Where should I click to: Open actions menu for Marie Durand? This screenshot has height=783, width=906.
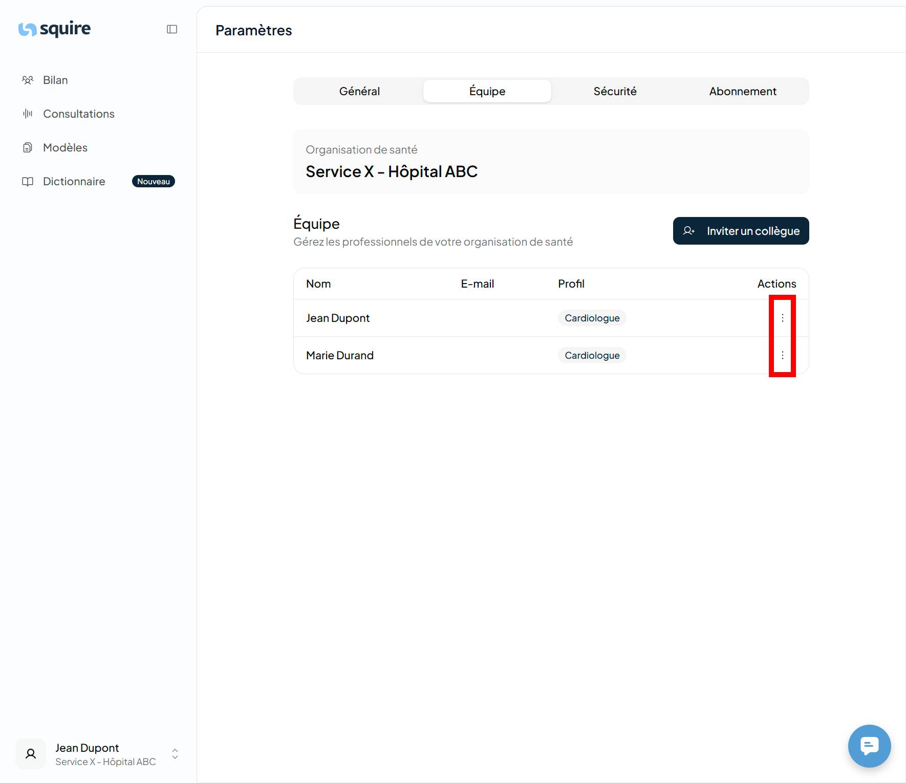[x=782, y=355]
